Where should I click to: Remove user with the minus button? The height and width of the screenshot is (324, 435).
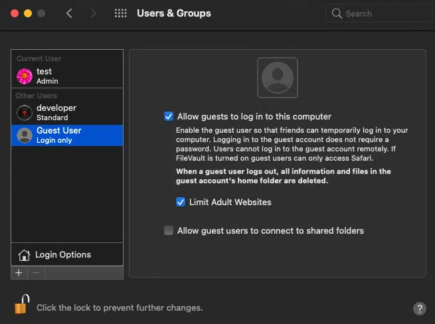pos(36,272)
